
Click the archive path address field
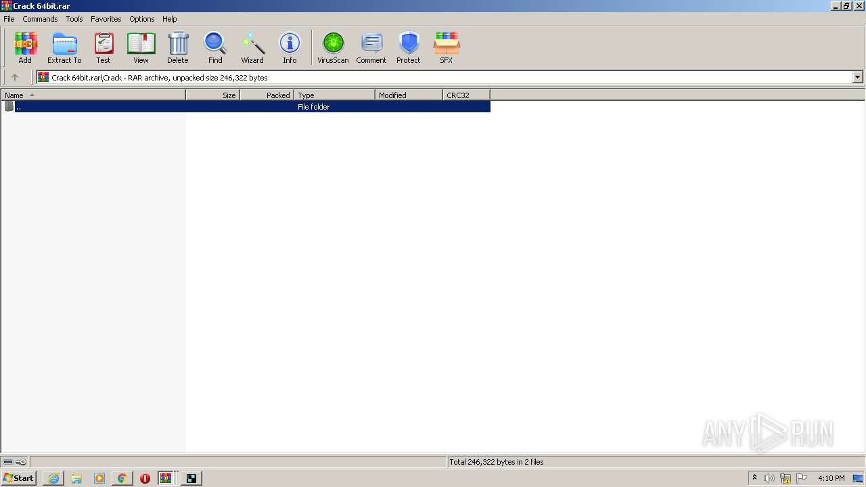click(x=444, y=77)
